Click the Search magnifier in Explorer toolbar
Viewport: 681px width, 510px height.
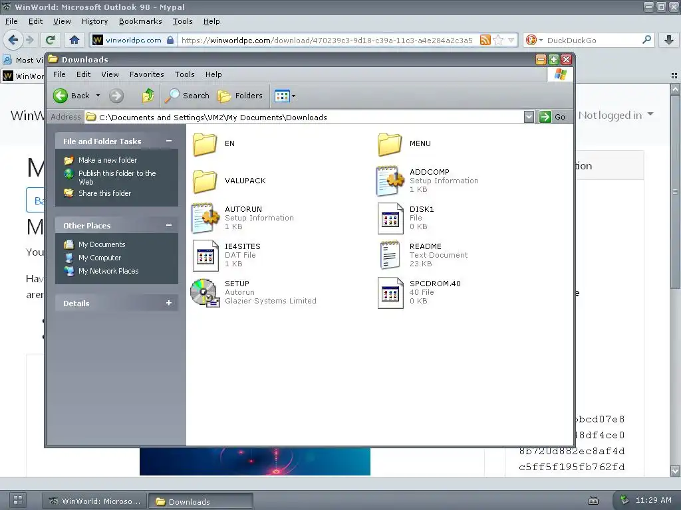click(172, 96)
